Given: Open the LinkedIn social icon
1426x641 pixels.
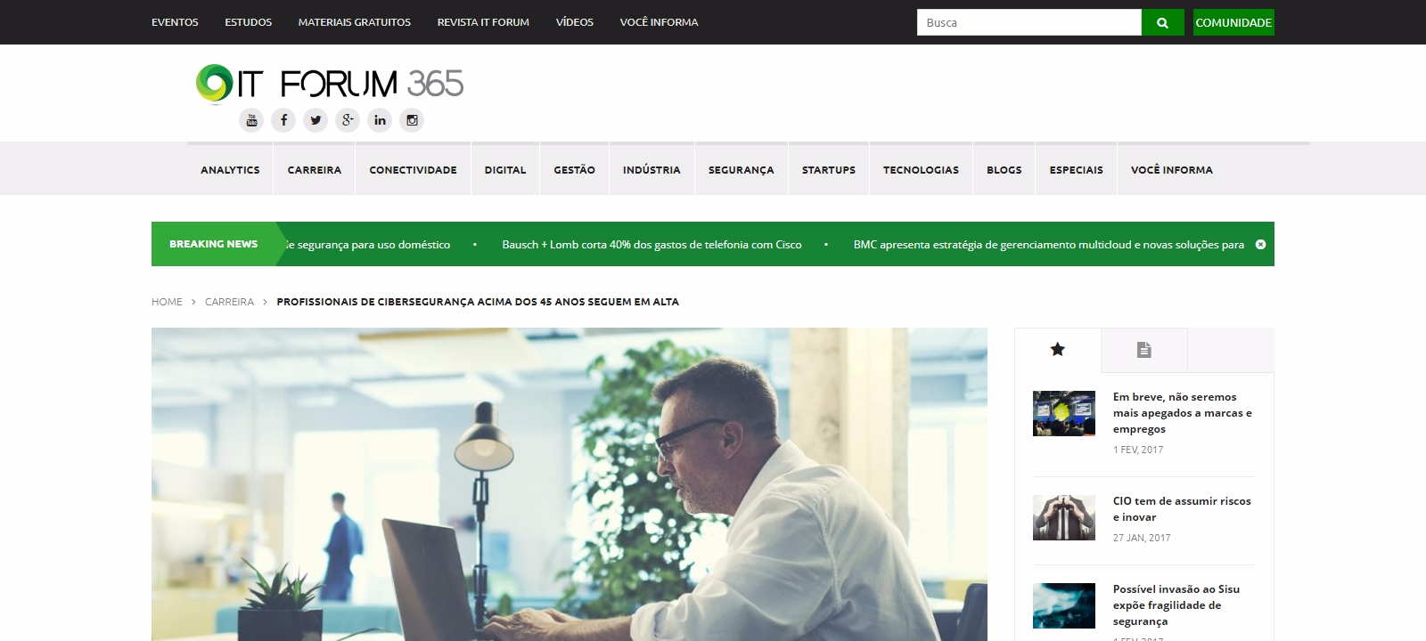Looking at the screenshot, I should pyautogui.click(x=380, y=120).
